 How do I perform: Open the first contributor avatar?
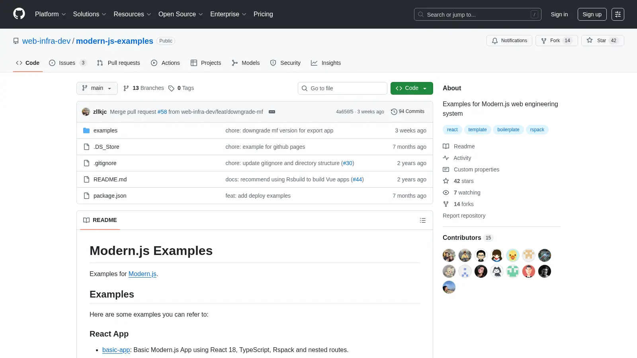point(449,255)
